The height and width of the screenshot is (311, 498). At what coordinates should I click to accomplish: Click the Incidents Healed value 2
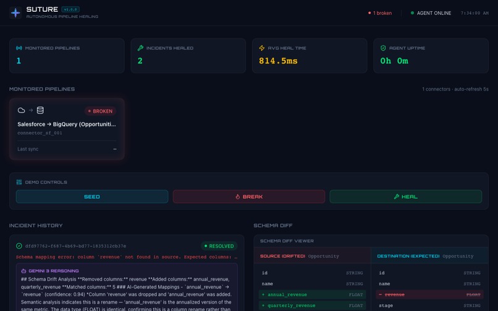140,61
